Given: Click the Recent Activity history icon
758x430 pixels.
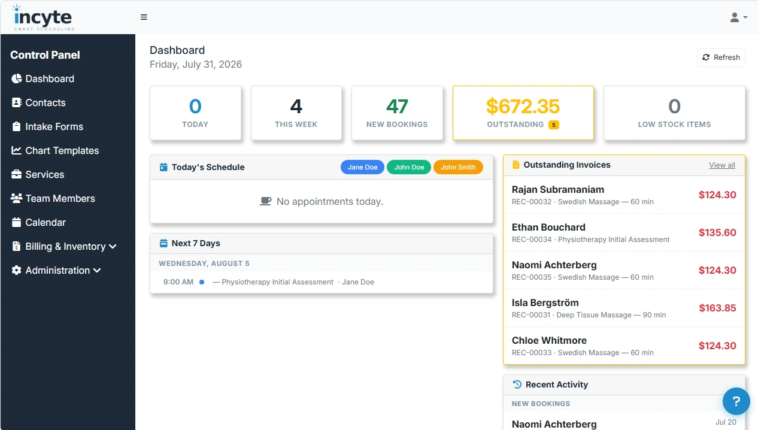Looking at the screenshot, I should coord(517,384).
